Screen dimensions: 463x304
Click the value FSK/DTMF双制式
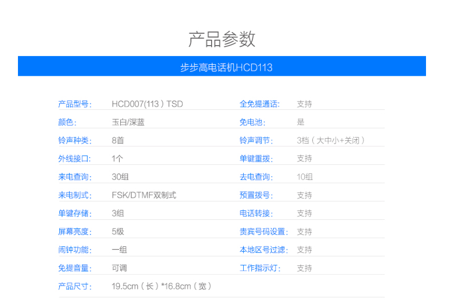144,195
